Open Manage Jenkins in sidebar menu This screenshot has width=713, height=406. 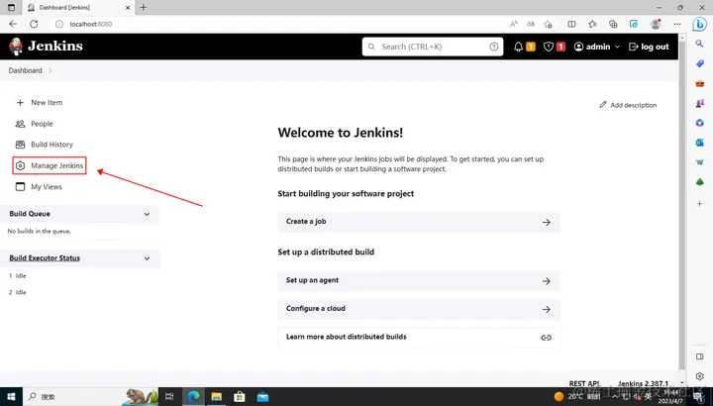(50, 166)
